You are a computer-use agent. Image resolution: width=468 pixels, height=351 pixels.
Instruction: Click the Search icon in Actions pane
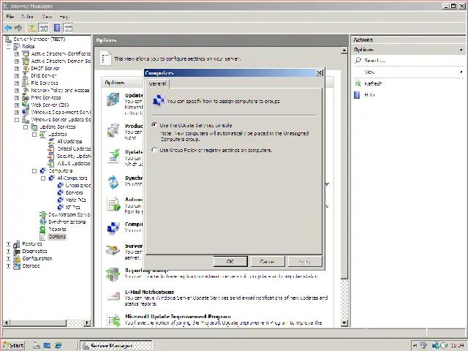point(358,60)
